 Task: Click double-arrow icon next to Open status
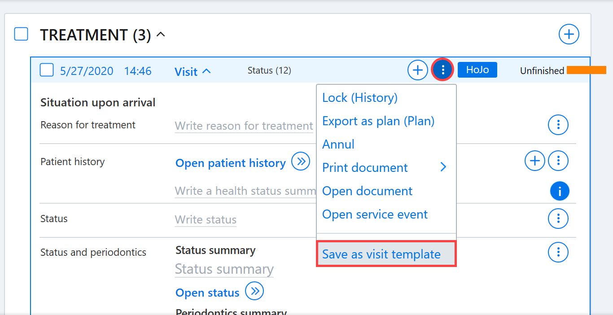coord(255,291)
